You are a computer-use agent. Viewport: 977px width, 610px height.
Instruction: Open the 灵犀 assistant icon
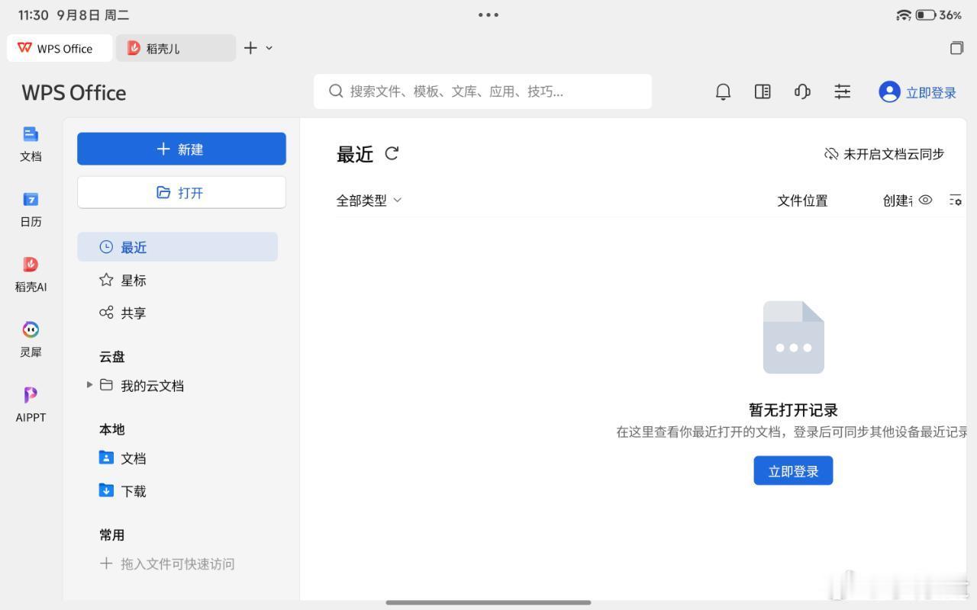click(31, 339)
